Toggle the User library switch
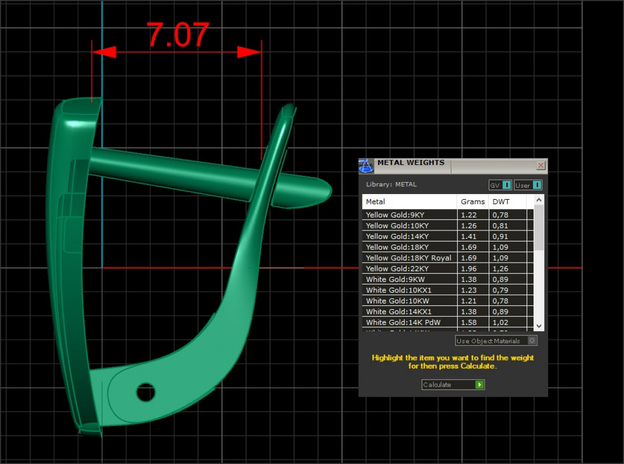 point(537,185)
